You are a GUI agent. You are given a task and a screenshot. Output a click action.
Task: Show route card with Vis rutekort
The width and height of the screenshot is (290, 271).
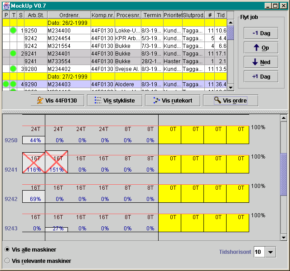pos(173,100)
